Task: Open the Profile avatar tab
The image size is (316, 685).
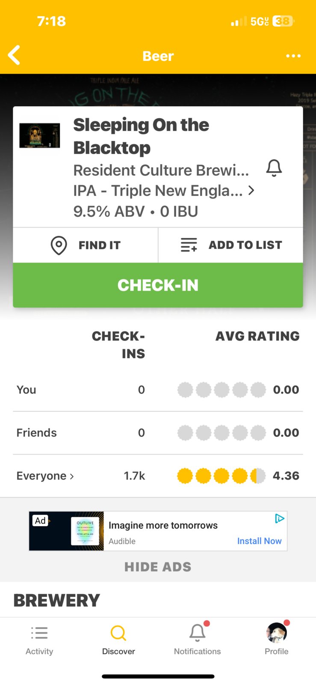Action: pyautogui.click(x=277, y=640)
